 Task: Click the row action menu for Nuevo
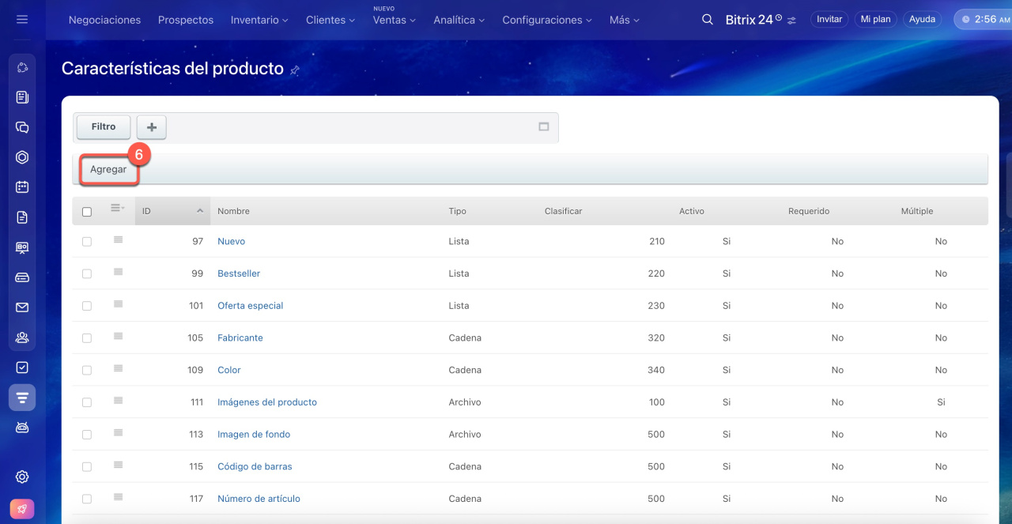coord(118,240)
